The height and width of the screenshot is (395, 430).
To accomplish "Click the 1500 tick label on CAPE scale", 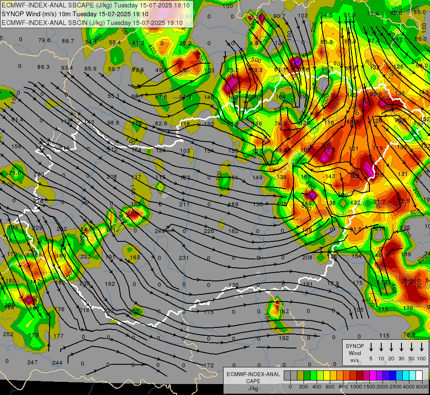I will 369,387.
